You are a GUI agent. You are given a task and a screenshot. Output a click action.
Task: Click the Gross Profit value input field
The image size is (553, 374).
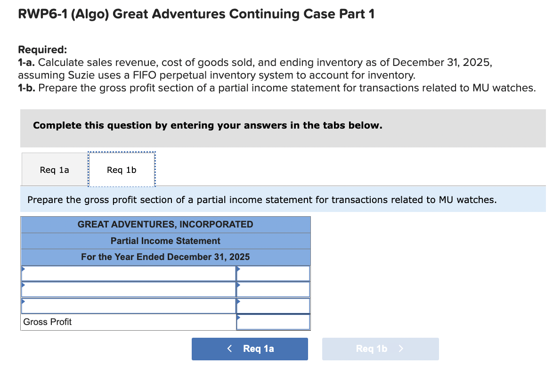point(274,322)
